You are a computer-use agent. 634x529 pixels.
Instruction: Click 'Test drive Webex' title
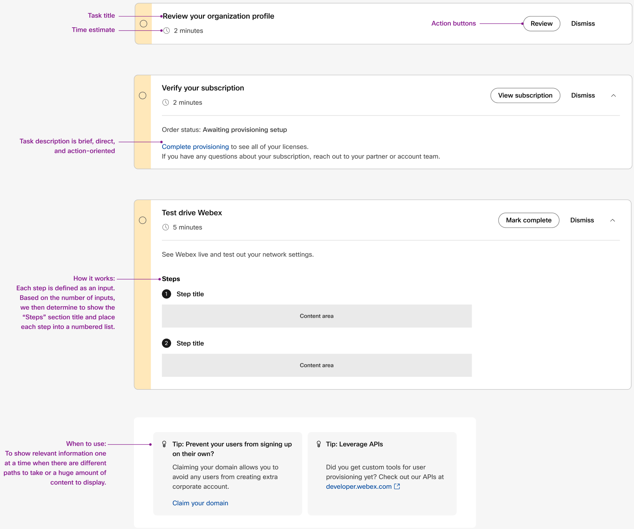(x=192, y=213)
